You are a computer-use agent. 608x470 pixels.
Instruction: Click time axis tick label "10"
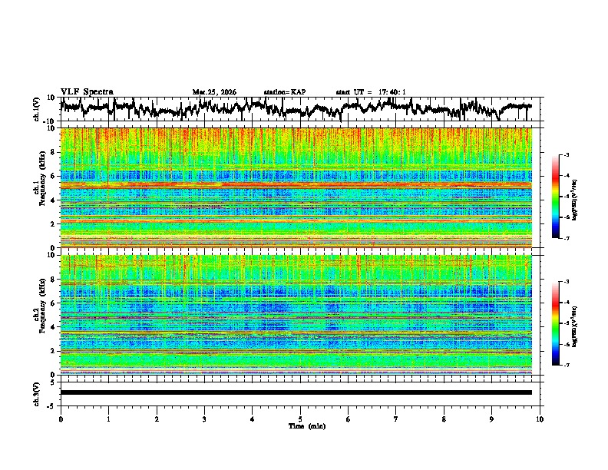pos(540,419)
